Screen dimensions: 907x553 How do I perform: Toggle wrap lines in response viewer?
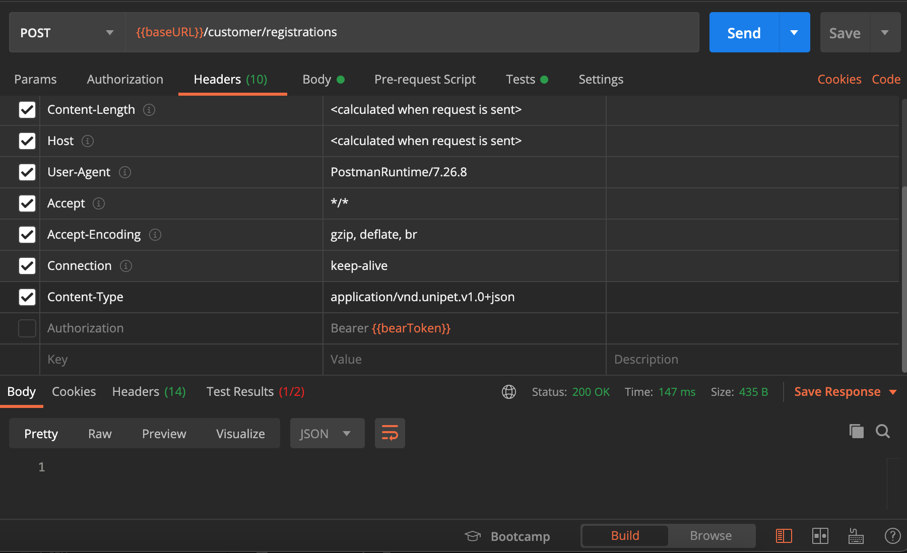390,433
